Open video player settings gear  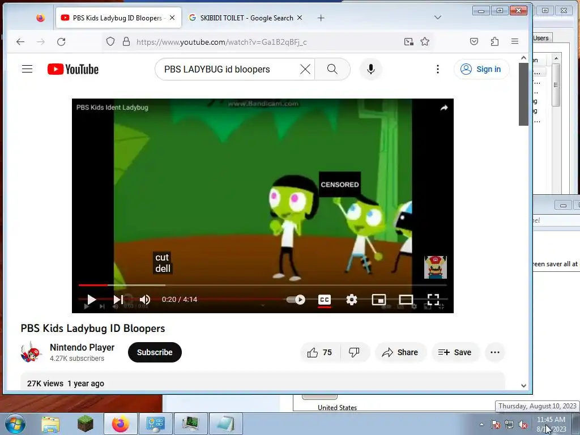pyautogui.click(x=351, y=300)
